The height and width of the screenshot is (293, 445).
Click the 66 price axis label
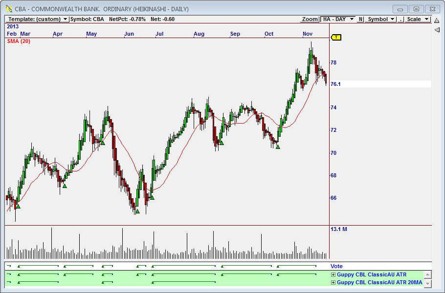[x=334, y=198]
